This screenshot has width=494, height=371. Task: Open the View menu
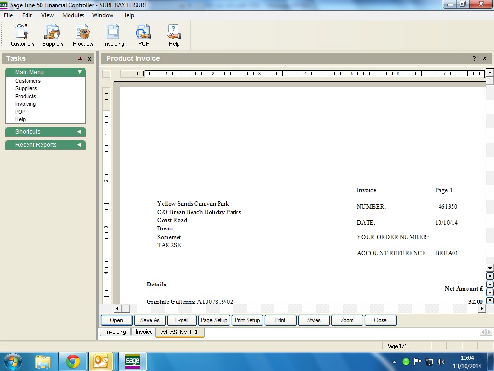47,15
